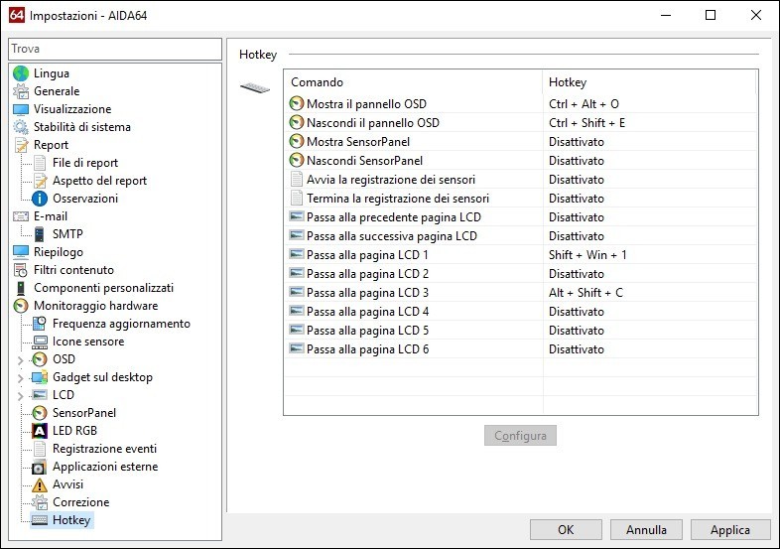Click the Annulla button
Viewport: 780px width, 549px height.
pos(646,529)
